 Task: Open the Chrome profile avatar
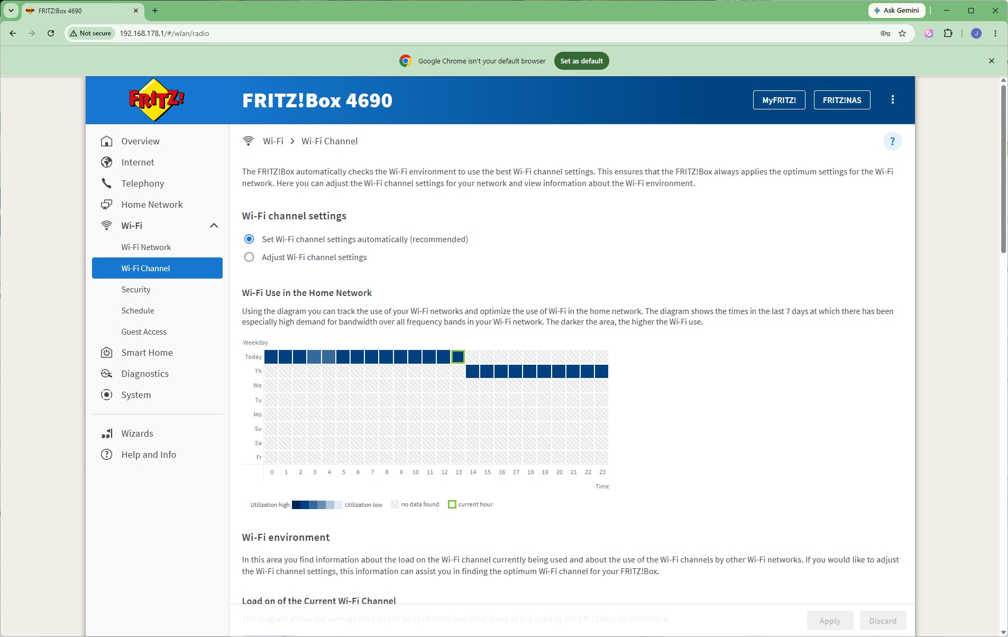[976, 33]
